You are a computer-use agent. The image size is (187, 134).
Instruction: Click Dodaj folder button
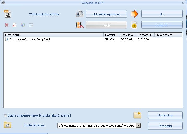[165, 115]
